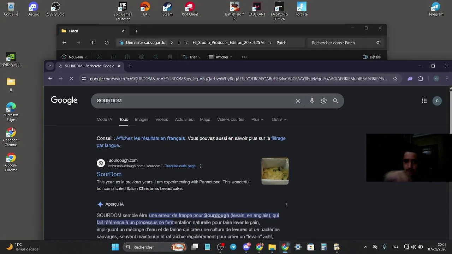This screenshot has height=254, width=452.
Task: Open Afficher view dropdown in explorer
Action: (x=220, y=57)
